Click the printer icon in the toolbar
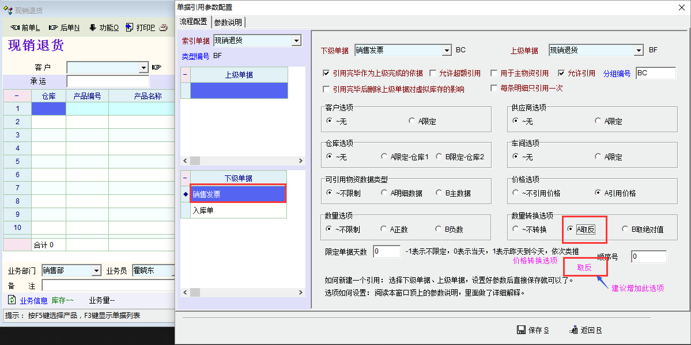 [164, 28]
